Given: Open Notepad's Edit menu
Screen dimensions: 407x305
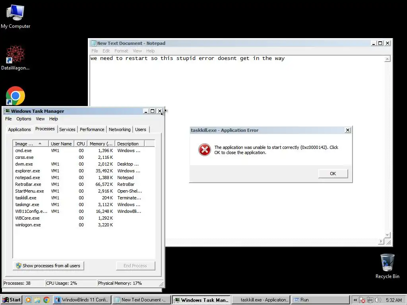Looking at the screenshot, I should pyautogui.click(x=106, y=51).
